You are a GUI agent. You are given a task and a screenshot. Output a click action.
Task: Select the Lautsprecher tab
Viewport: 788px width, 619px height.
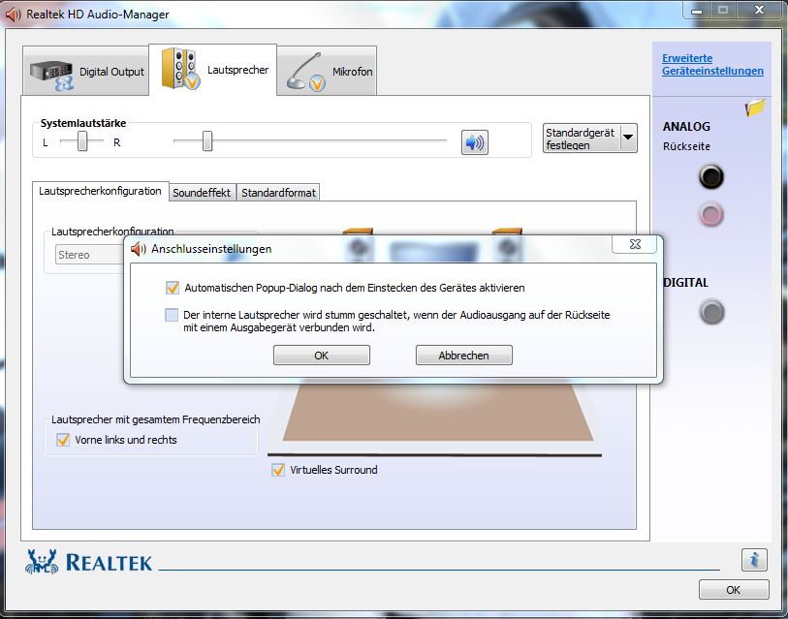[x=212, y=70]
